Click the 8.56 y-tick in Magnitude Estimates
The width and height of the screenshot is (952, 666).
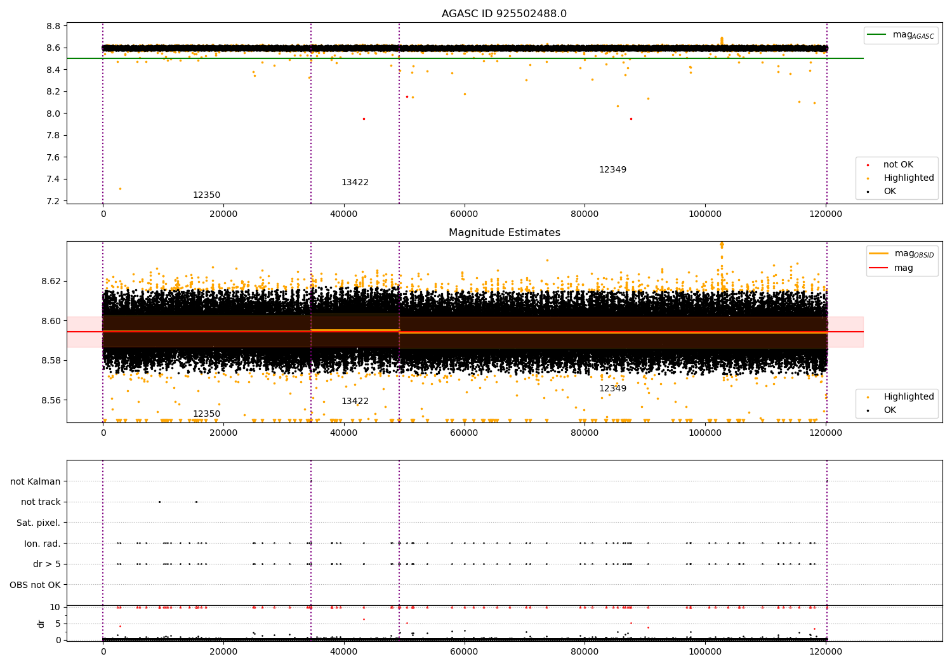coord(51,400)
